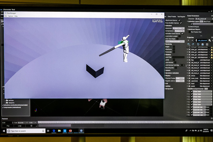Open the Seconds time-unit dropdown
The width and height of the screenshot is (213, 142).
click(23, 123)
